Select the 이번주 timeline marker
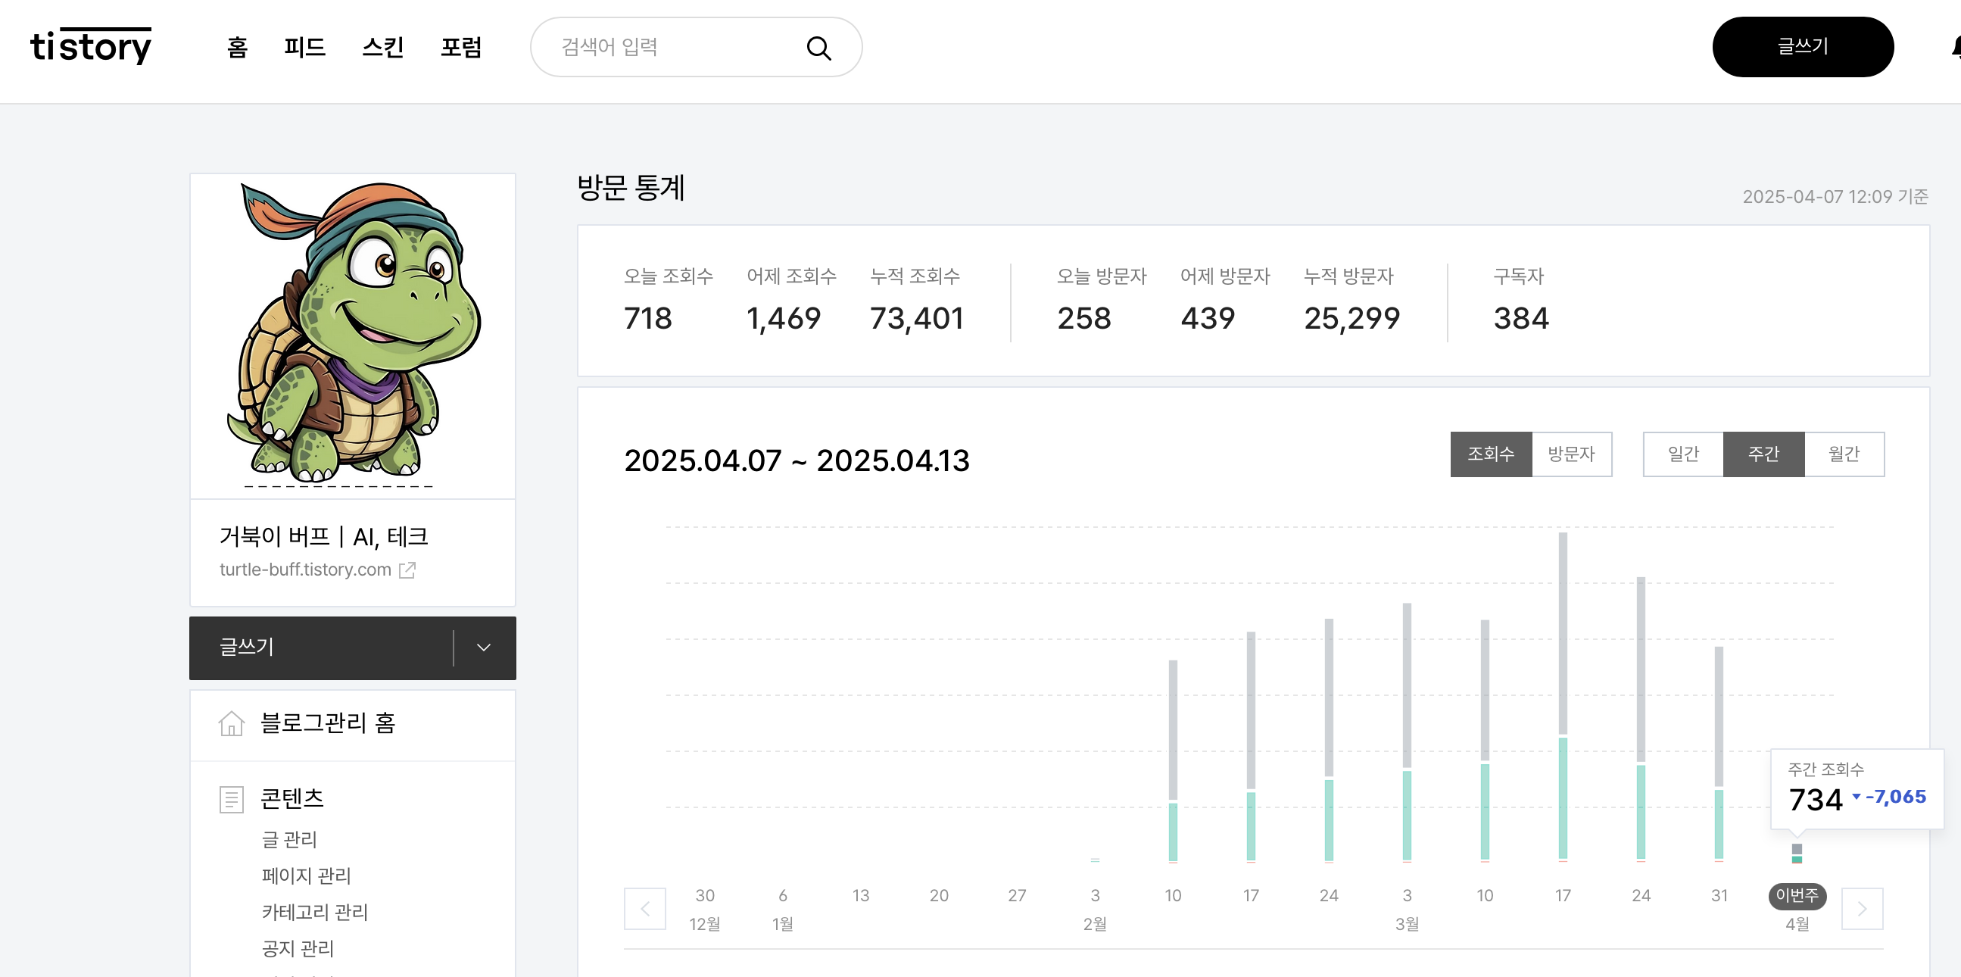This screenshot has width=1961, height=977. [1796, 895]
